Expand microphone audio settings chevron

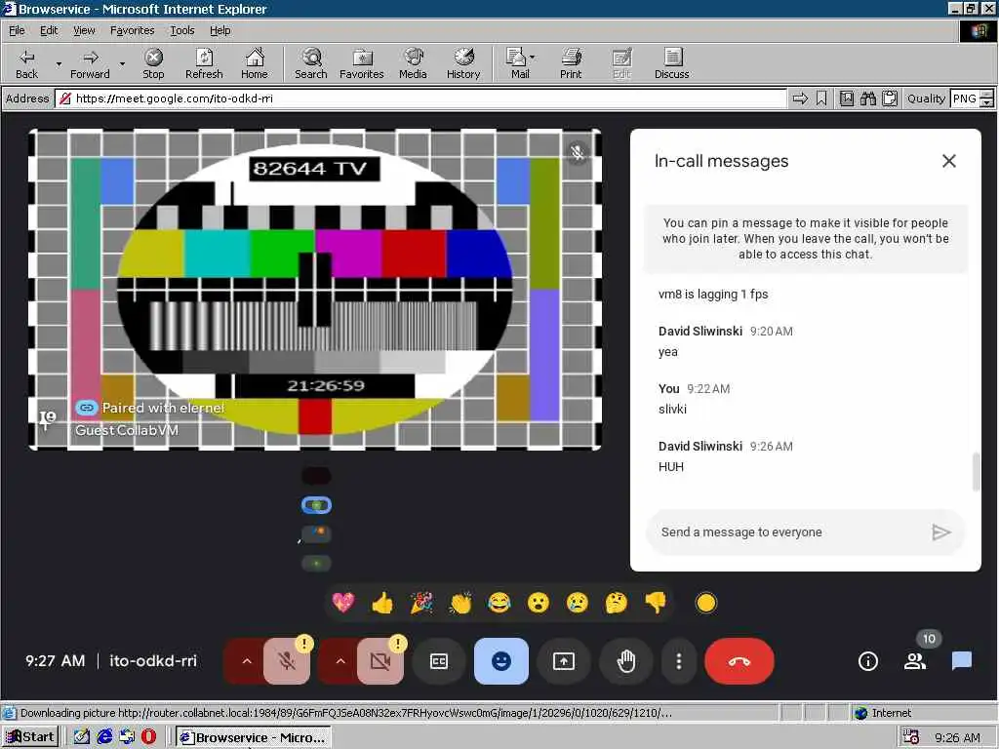(247, 661)
